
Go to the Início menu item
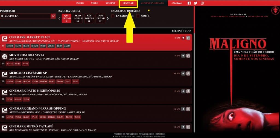80,3
